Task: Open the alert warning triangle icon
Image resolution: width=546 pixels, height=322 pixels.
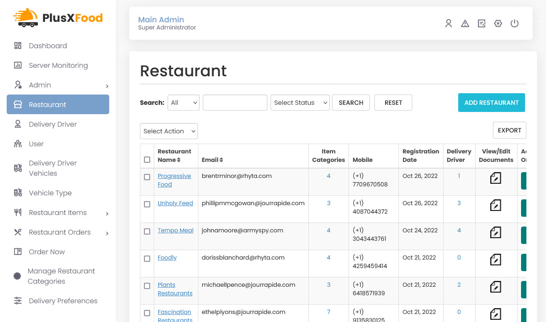Action: coord(465,24)
